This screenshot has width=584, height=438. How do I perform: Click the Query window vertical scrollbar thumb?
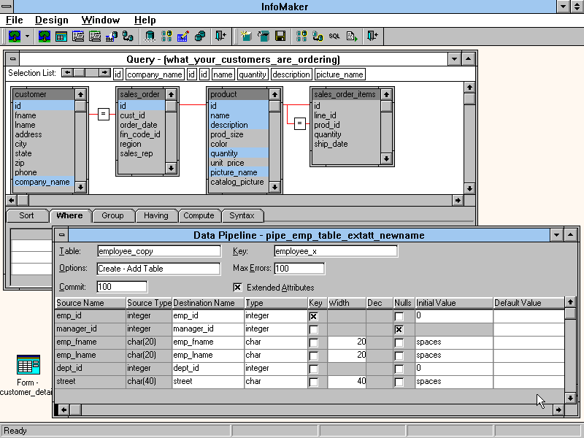pyautogui.click(x=469, y=99)
